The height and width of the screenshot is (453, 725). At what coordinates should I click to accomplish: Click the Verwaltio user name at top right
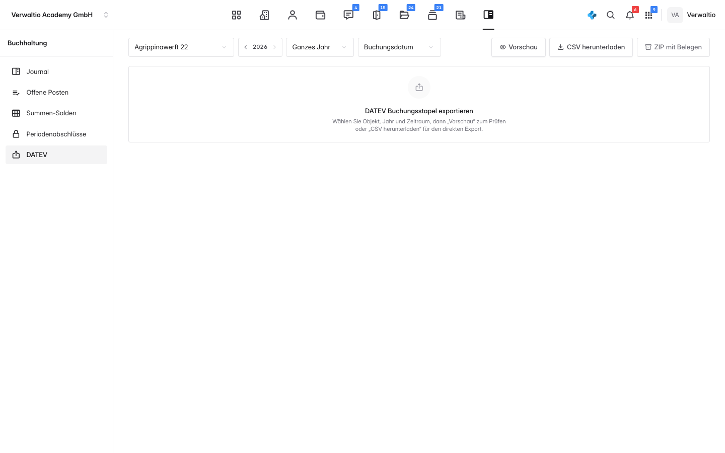click(x=701, y=15)
